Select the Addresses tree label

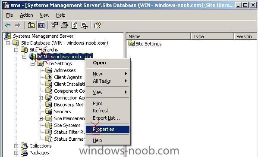pyautogui.click(x=65, y=70)
